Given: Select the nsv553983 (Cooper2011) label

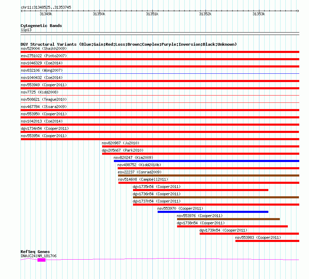Looking at the screenshot, I should coord(258,237).
